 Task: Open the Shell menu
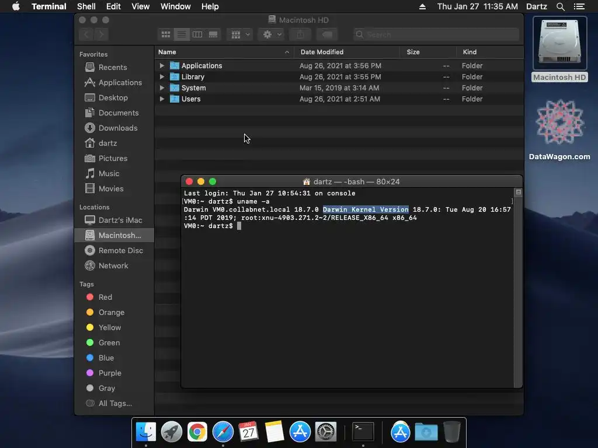(x=86, y=6)
